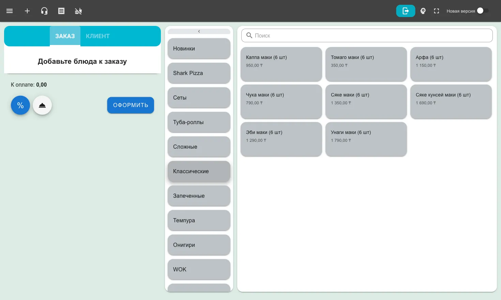Image resolution: width=501 pixels, height=300 pixels.
Task: Collapse categories with the left chevron
Action: (x=199, y=31)
